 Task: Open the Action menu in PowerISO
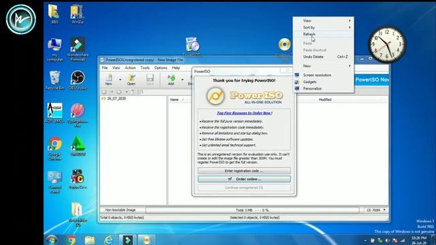130,68
